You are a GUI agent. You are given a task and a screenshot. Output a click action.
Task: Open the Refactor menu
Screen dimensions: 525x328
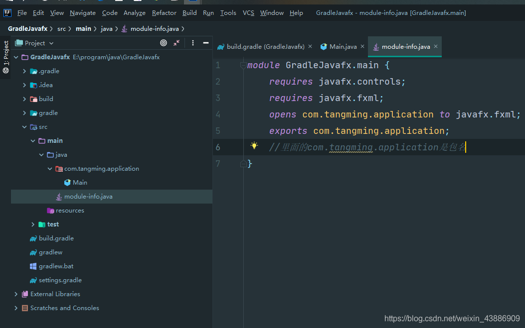(x=164, y=13)
